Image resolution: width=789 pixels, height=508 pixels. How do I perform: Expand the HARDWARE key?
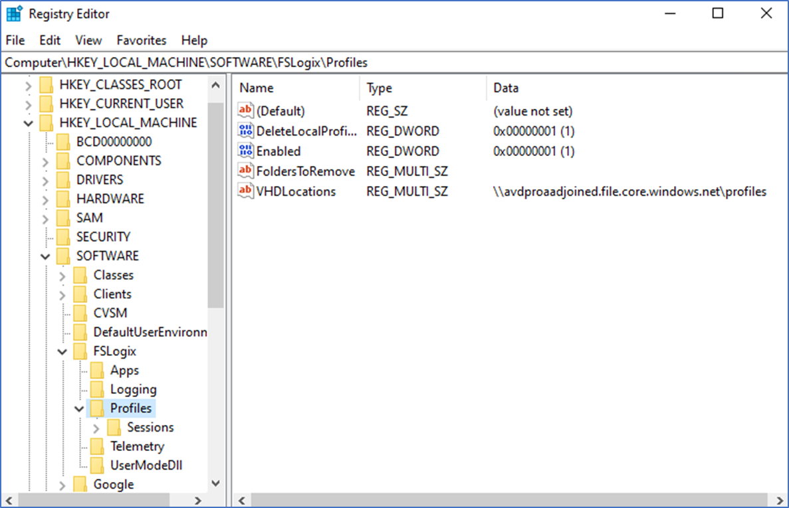point(45,201)
